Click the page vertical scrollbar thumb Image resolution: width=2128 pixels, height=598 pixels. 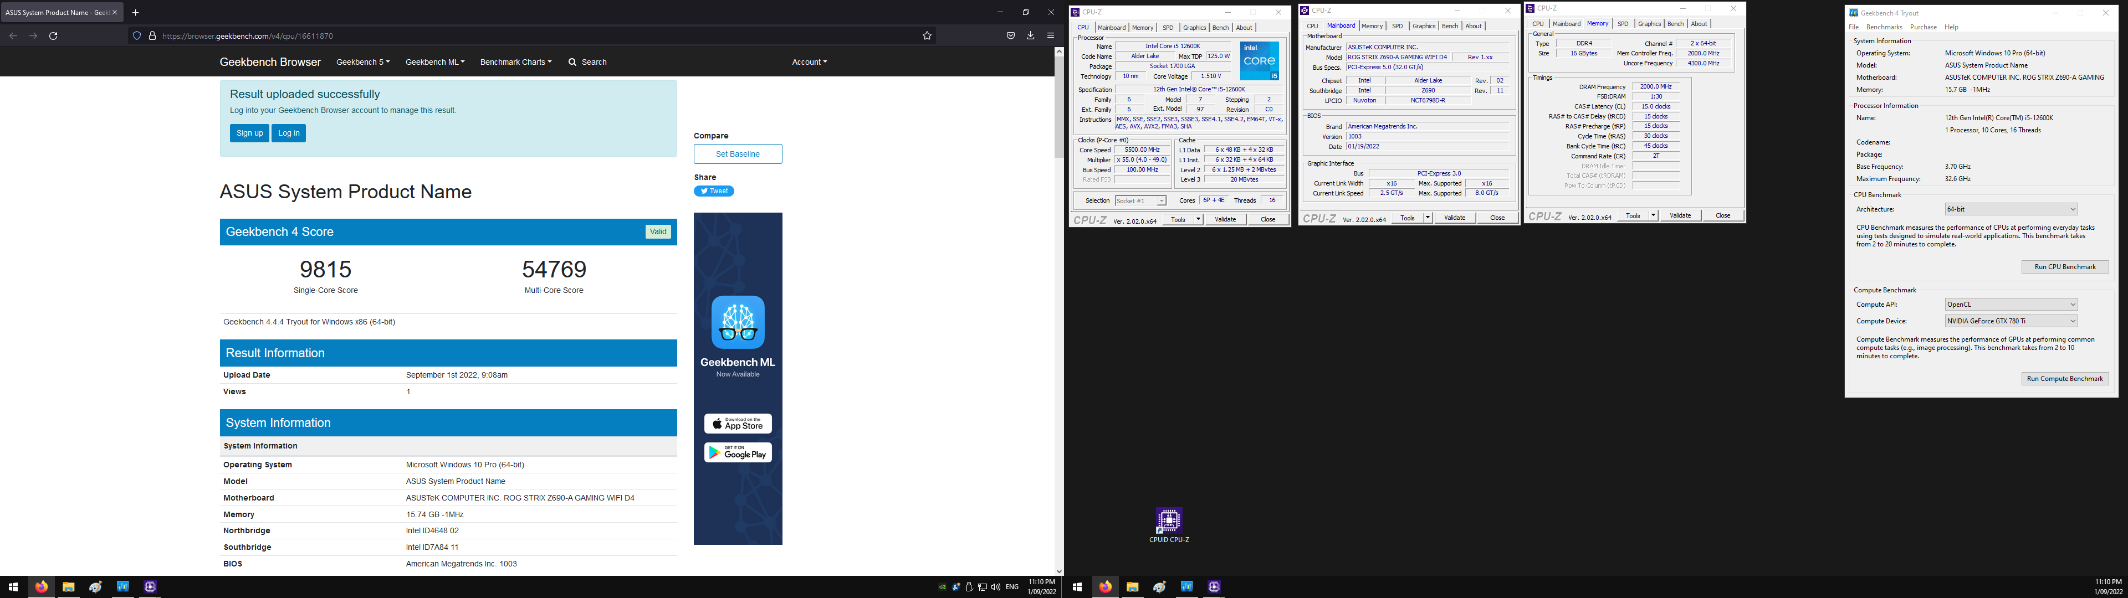pos(1059,107)
